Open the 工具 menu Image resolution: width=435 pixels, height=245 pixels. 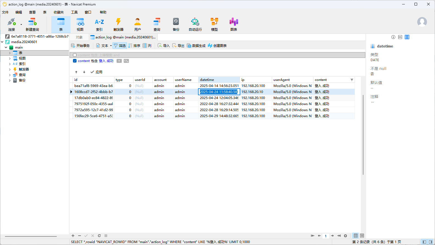74,12
